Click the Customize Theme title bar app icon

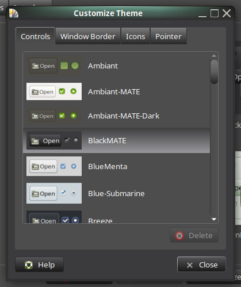[x=14, y=13]
